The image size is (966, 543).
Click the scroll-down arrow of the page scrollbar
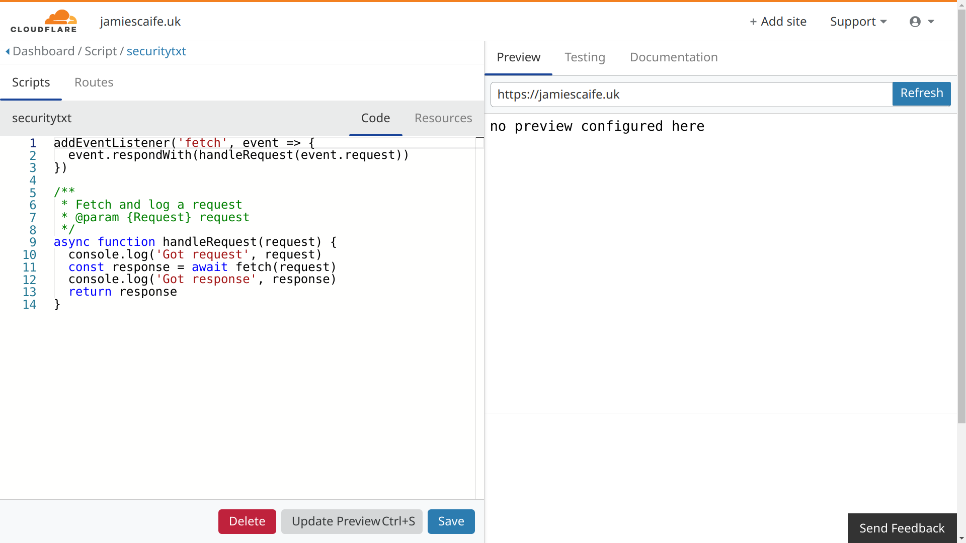[x=961, y=538]
